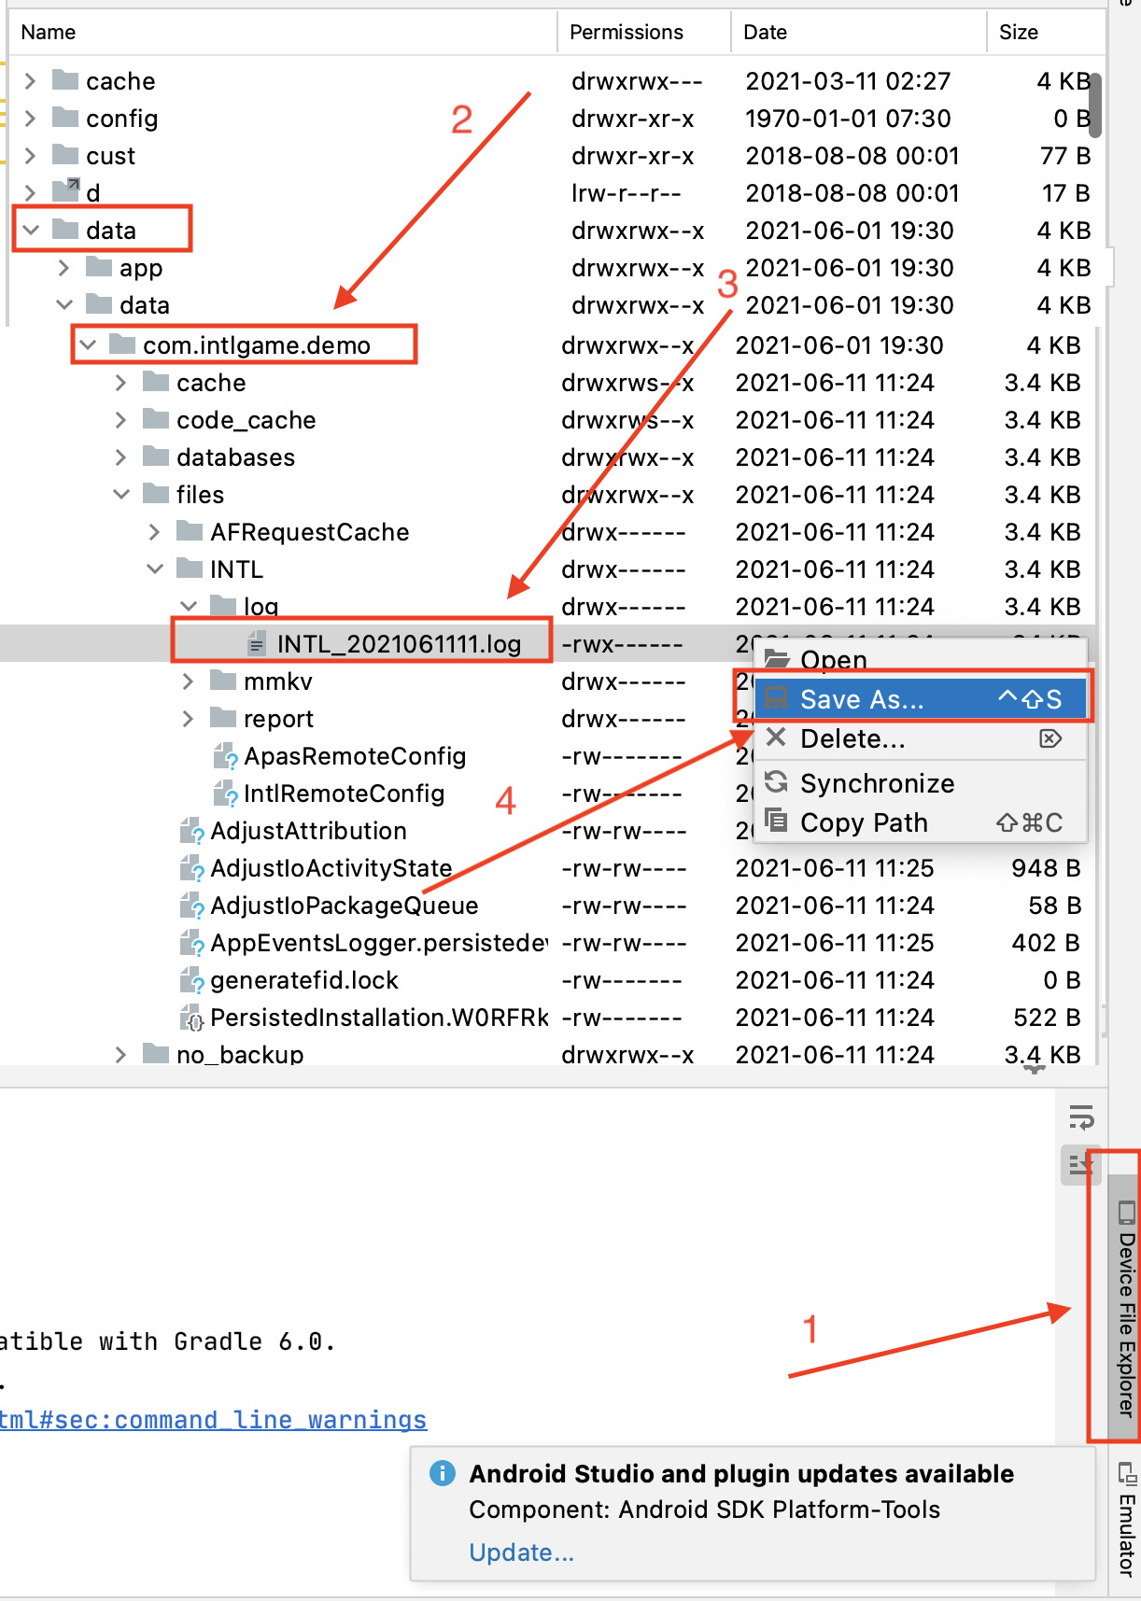Expand the config folder
The width and height of the screenshot is (1141, 1601).
(31, 119)
